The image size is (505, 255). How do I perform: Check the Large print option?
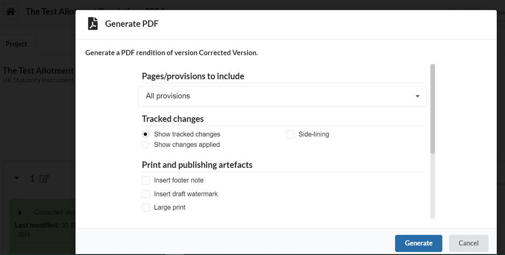[x=146, y=207]
